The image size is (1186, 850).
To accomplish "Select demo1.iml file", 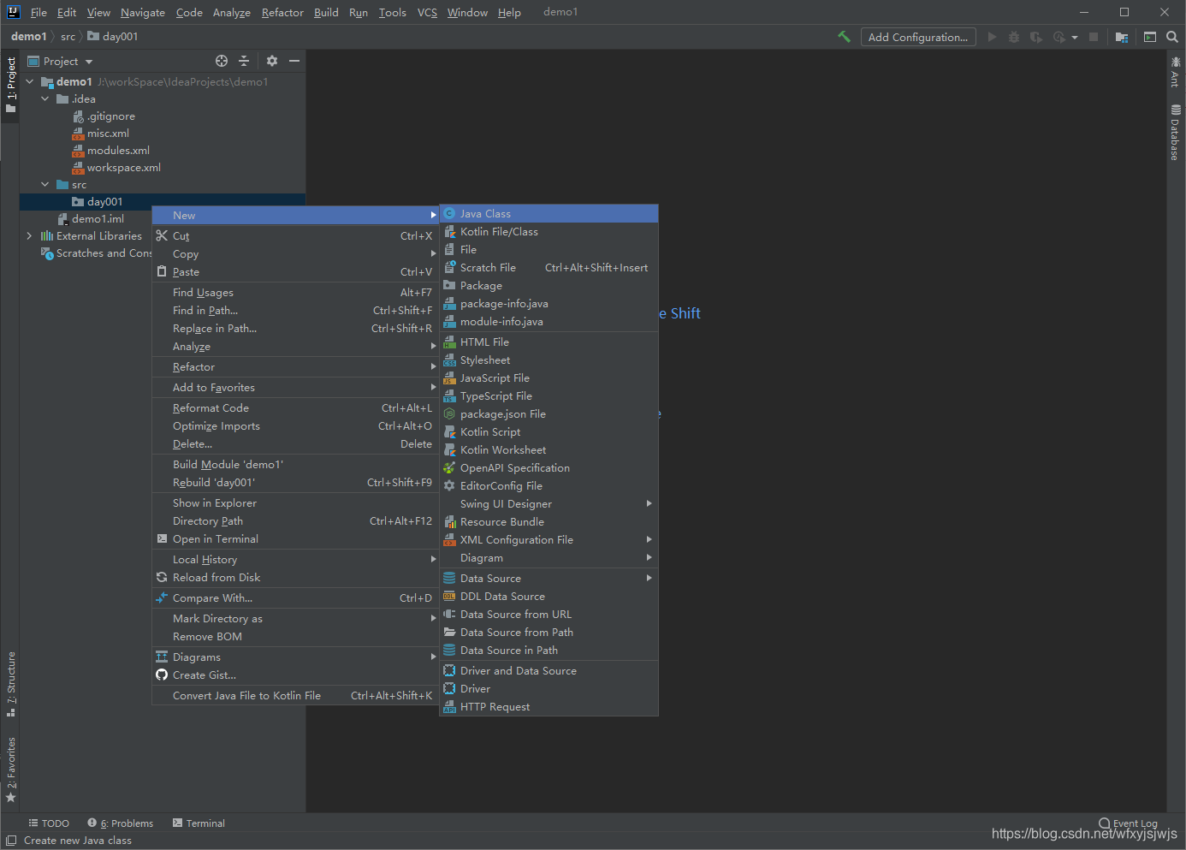I will [98, 219].
